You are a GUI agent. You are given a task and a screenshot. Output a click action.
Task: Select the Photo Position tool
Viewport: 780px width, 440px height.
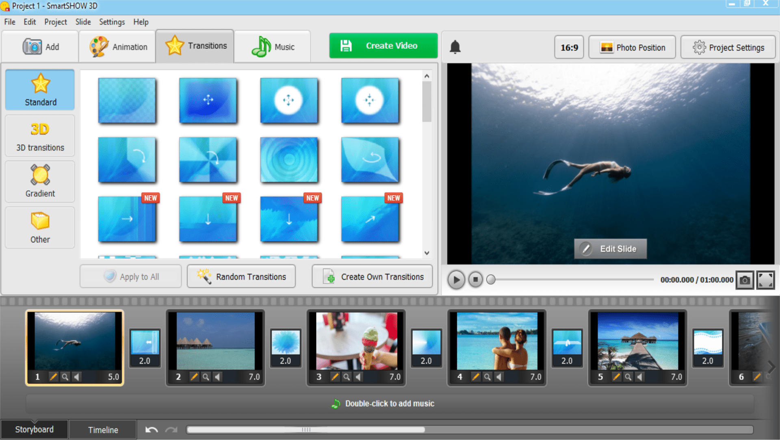click(634, 47)
